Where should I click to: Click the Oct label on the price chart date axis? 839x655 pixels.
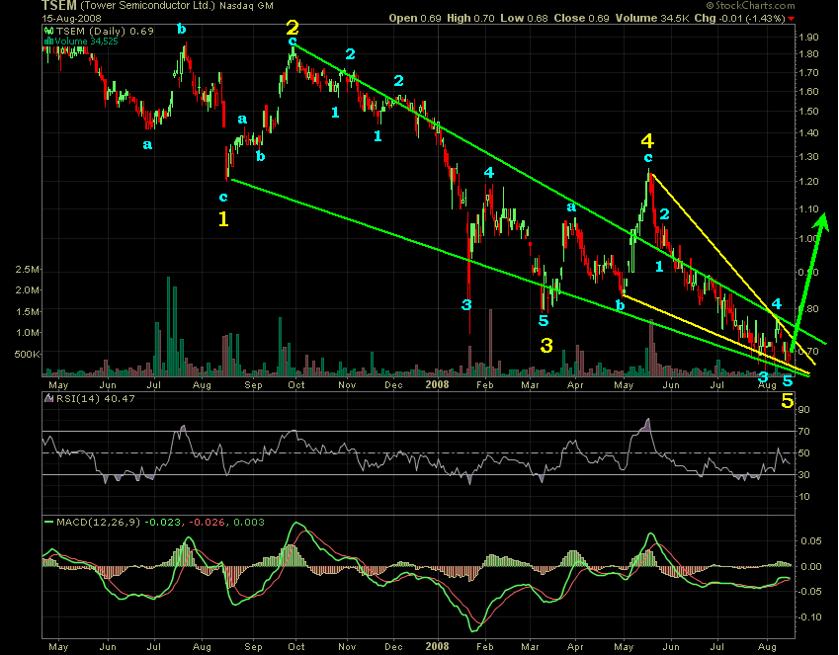(296, 384)
